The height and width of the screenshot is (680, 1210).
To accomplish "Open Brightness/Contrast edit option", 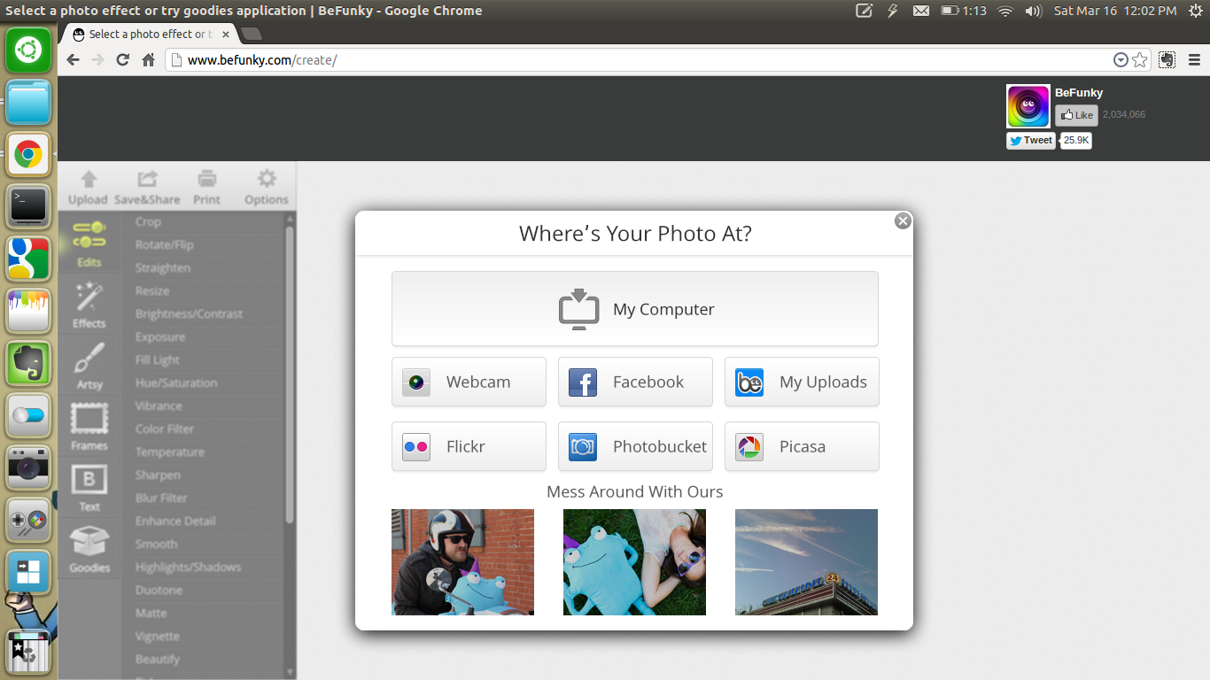I will coord(189,313).
